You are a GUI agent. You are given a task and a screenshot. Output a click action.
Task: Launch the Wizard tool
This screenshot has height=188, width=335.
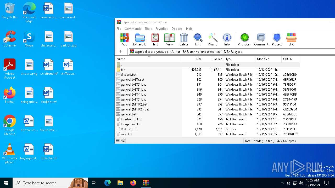213,39
